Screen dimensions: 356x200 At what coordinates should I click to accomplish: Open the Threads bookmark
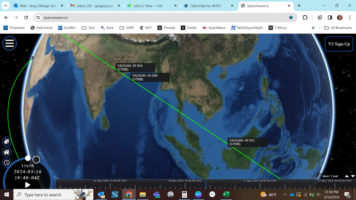[x=166, y=28]
